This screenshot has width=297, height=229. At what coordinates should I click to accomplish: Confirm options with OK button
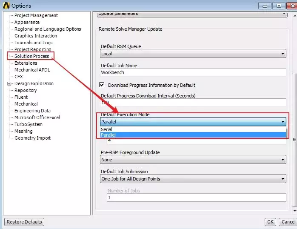coord(270,222)
